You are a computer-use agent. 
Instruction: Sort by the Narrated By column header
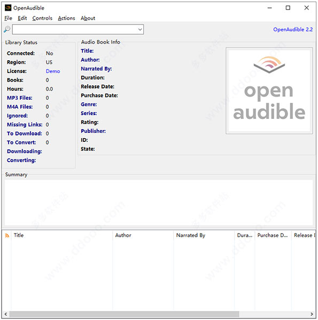click(x=204, y=235)
